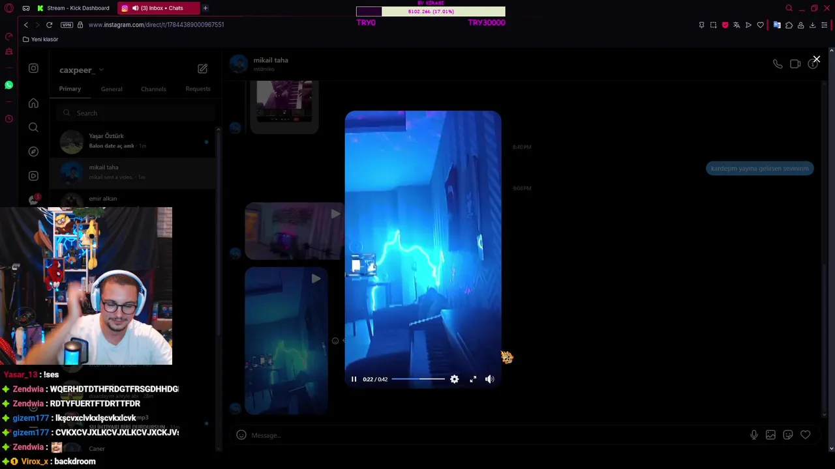The image size is (835, 469).
Task: Seek on the video progress bar
Action: tap(418, 379)
